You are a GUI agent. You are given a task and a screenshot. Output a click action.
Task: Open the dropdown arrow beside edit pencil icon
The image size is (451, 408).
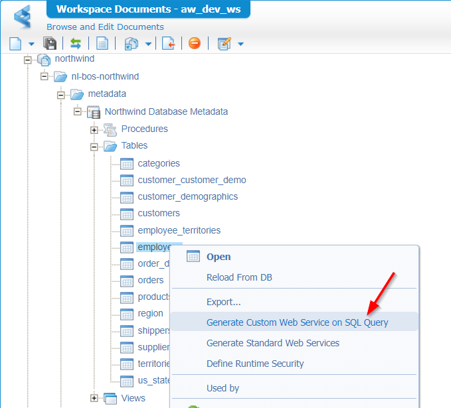pyautogui.click(x=240, y=44)
